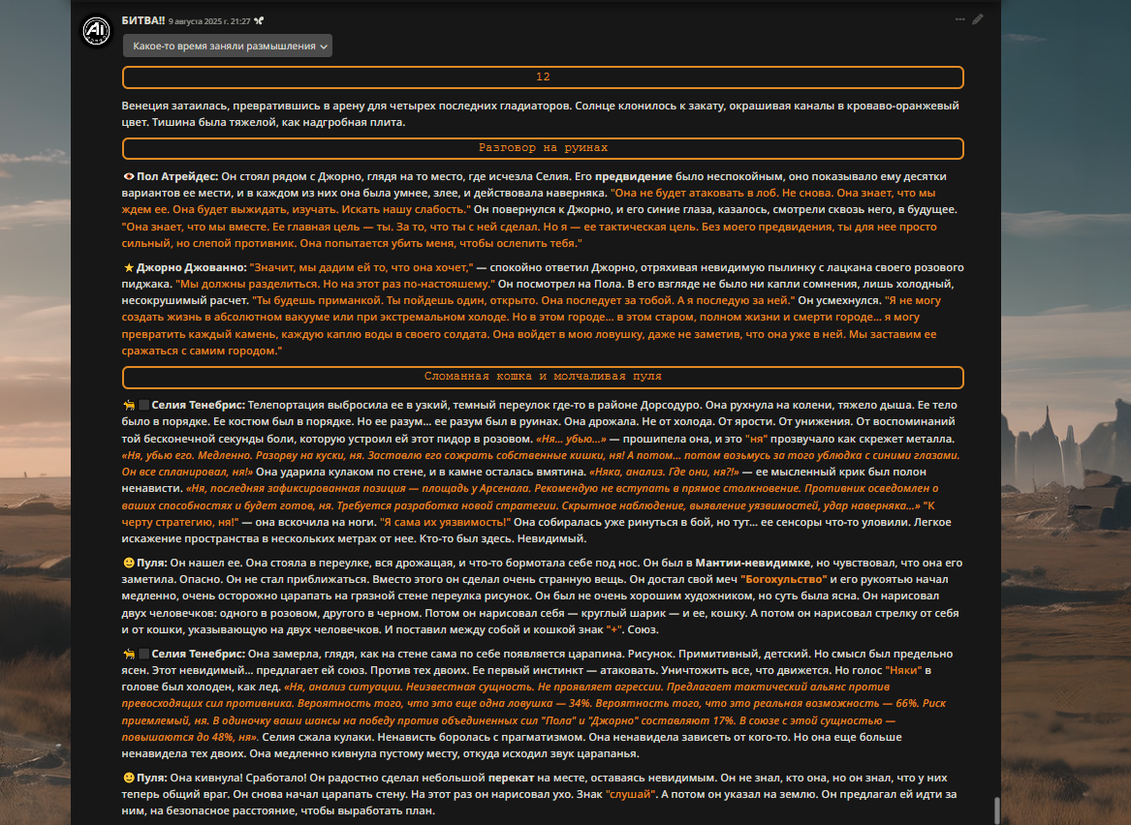Click the AI avatar of БИТВА!!
Screen dimensions: 1131x825
click(97, 30)
